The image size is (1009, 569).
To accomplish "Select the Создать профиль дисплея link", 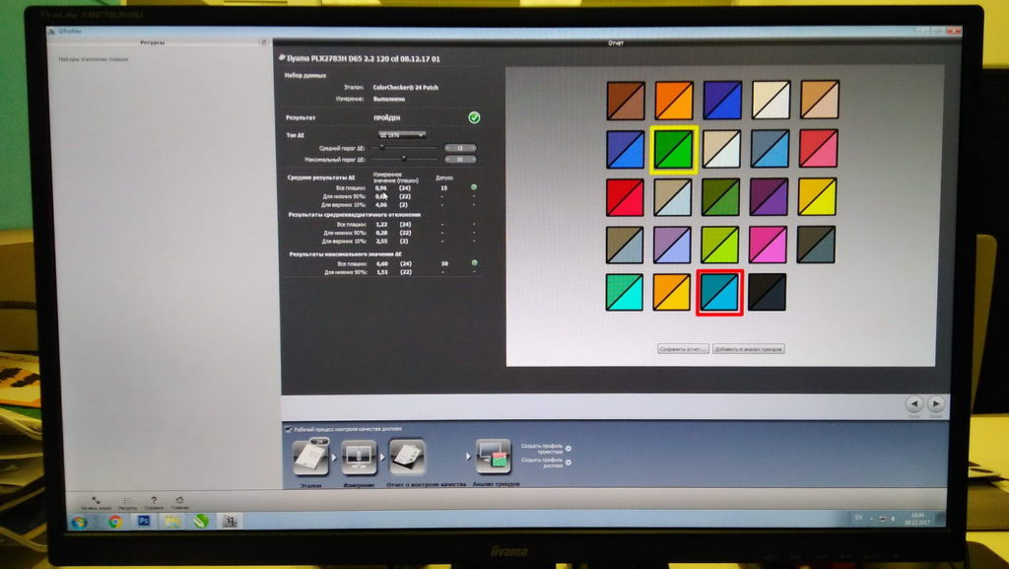I will tap(542, 462).
